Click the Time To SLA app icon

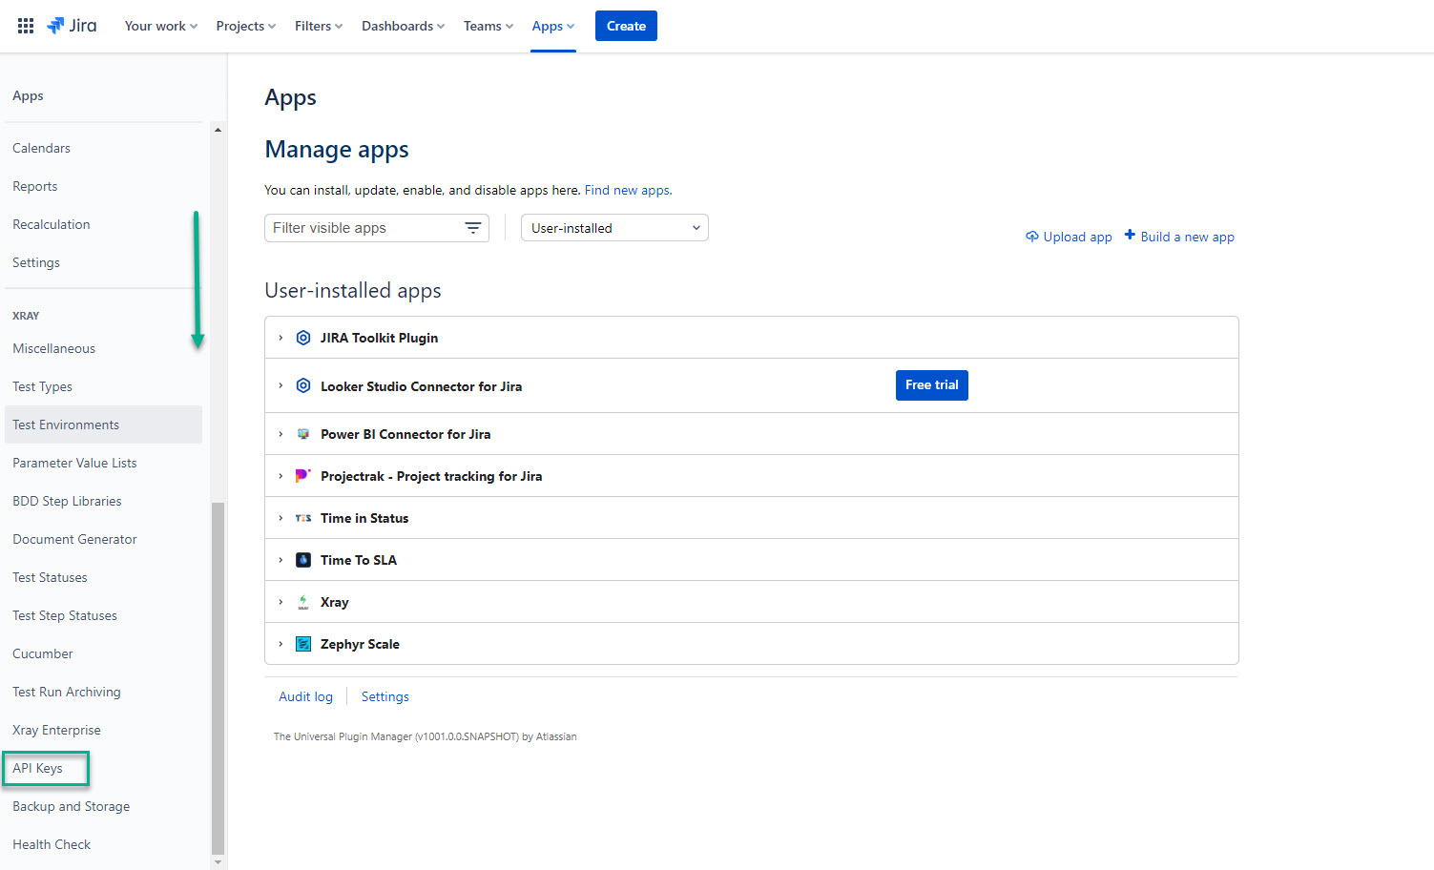click(303, 560)
